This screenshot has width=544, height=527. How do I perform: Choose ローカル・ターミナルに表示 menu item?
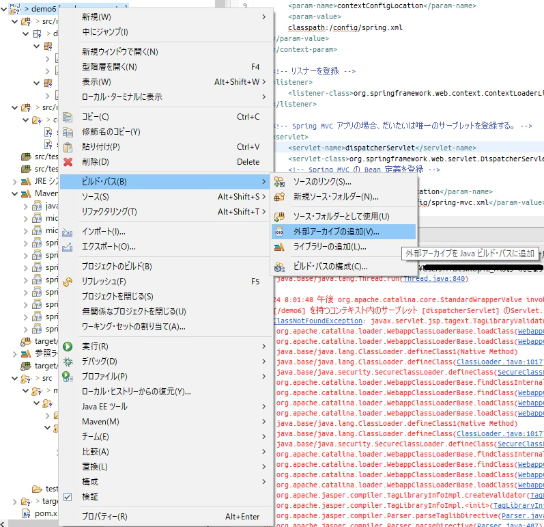[165, 97]
